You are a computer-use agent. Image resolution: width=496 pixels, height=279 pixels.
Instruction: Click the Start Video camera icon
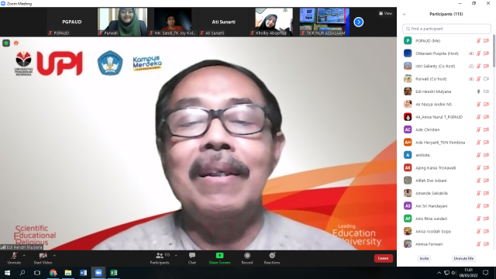43,256
